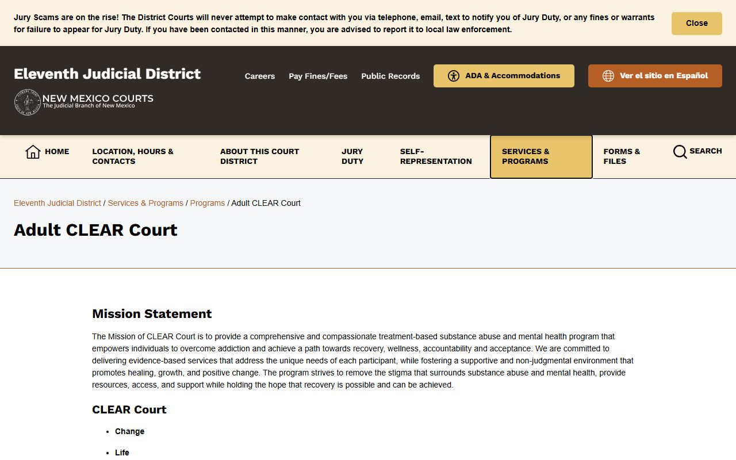Click the CLEAR Court subheading
The width and height of the screenshot is (736, 460).
[x=129, y=410]
